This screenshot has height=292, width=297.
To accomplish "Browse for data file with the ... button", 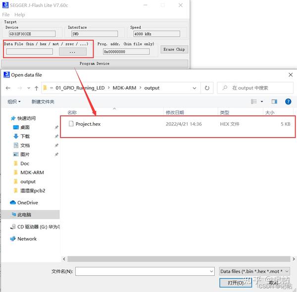I will (x=73, y=51).
